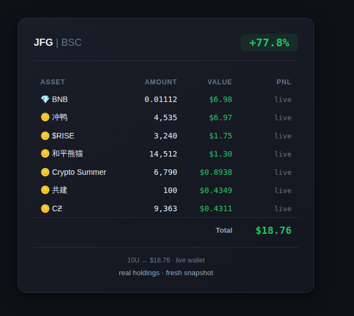Select the 共建 asset name
The image size is (354, 316).
coord(60,190)
